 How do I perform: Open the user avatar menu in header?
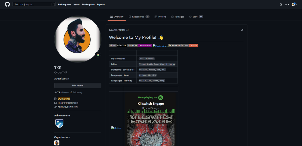point(294,5)
